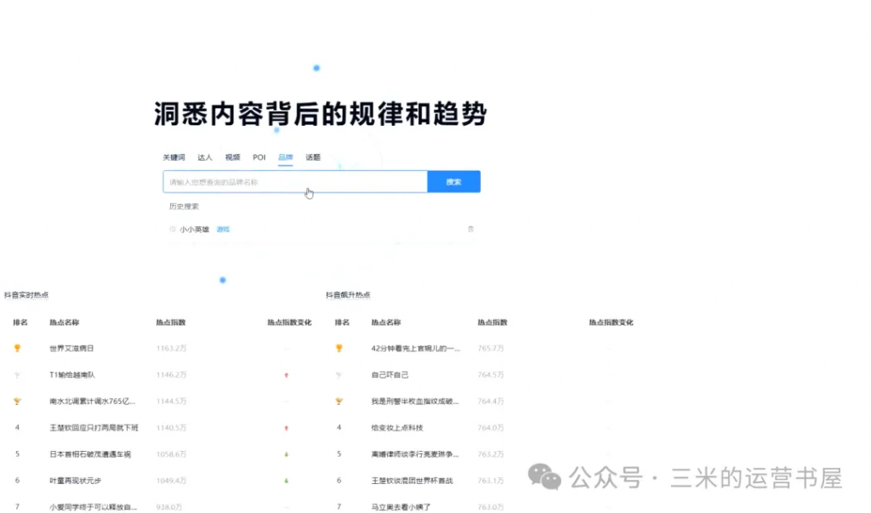Screen dimensions: 871x513
Task: Click the clock icon beside 小小英雄
Action: pos(173,229)
